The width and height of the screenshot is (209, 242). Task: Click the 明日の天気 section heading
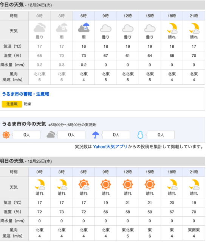[12, 161]
